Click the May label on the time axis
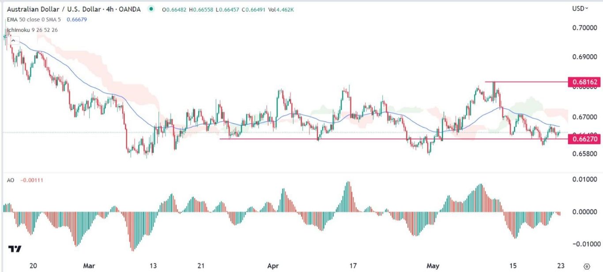This screenshot has width=603, height=272. click(433, 266)
